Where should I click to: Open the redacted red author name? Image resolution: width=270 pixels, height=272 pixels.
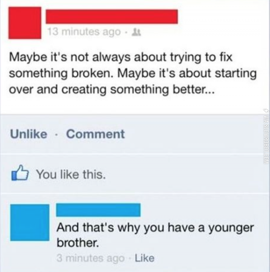[x=112, y=17]
